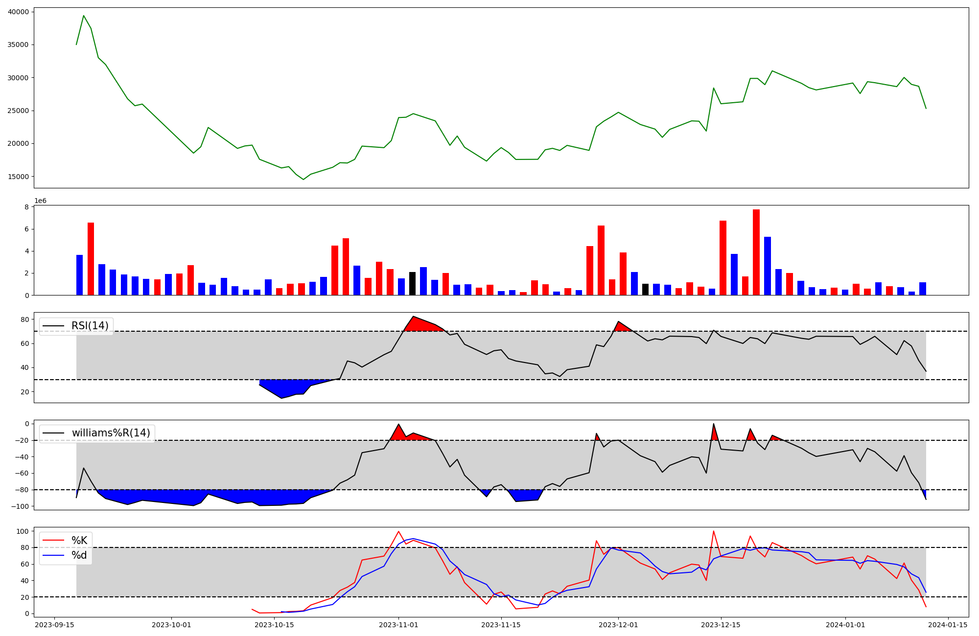
Task: Click the lowest point of the green price line
Action: 303,180
